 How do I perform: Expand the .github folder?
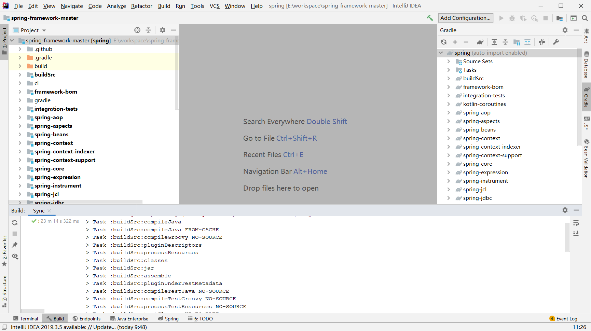point(20,49)
